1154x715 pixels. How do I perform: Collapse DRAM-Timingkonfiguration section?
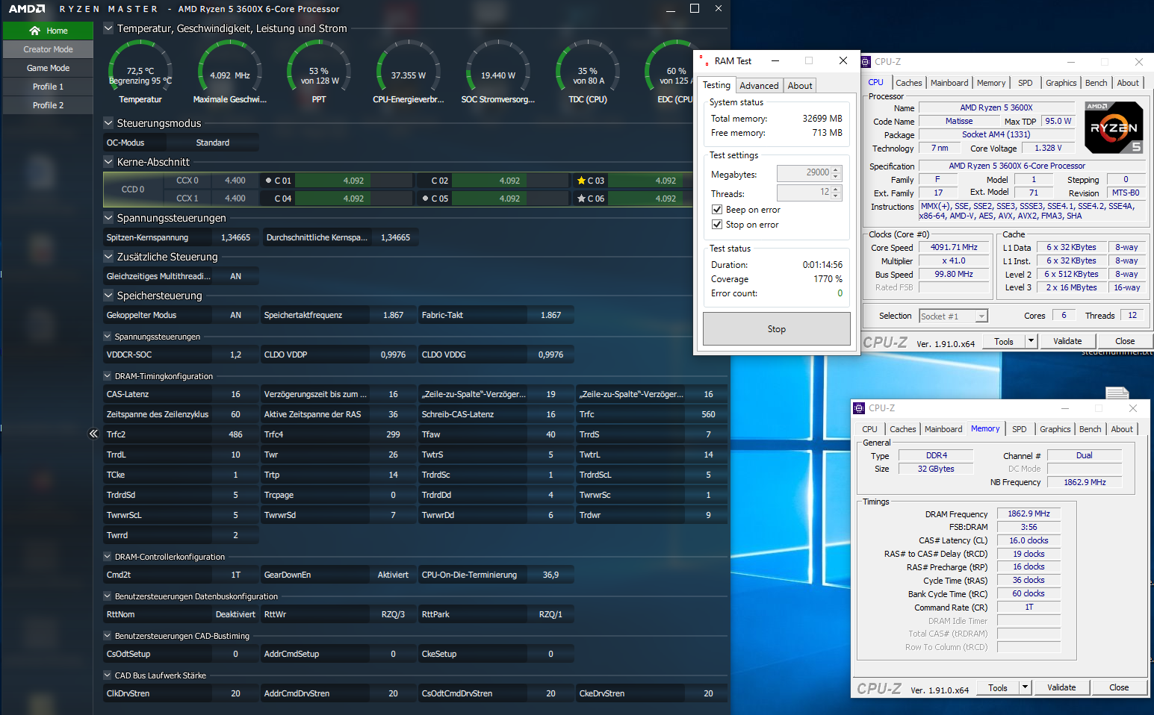(108, 376)
